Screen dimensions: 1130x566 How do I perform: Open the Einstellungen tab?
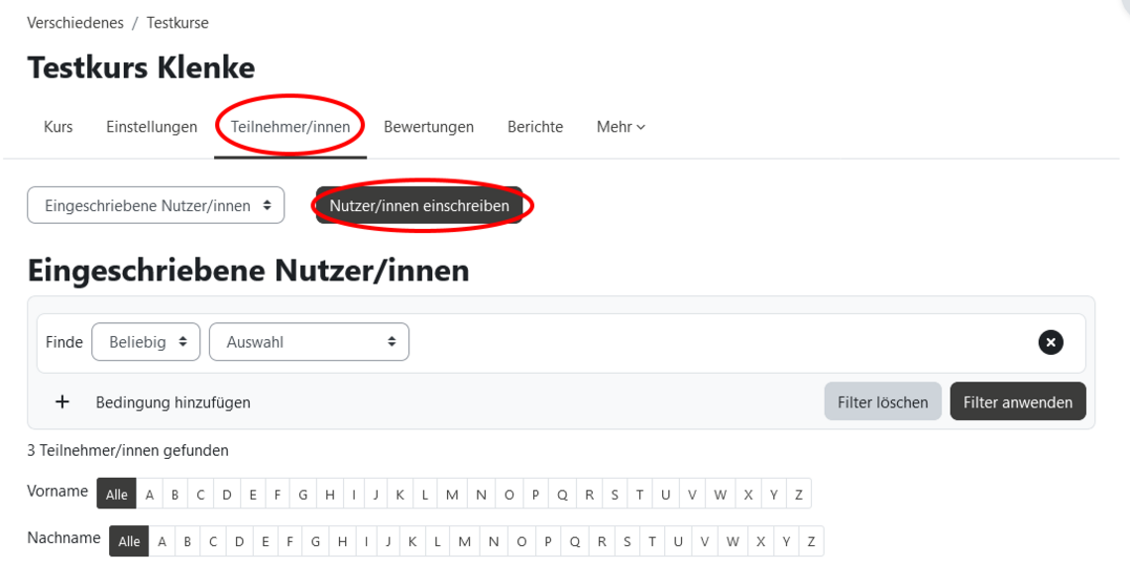click(152, 127)
